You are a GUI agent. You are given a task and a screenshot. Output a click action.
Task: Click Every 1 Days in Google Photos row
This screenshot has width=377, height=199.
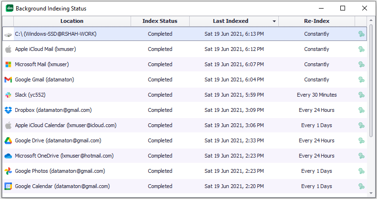[316, 171]
